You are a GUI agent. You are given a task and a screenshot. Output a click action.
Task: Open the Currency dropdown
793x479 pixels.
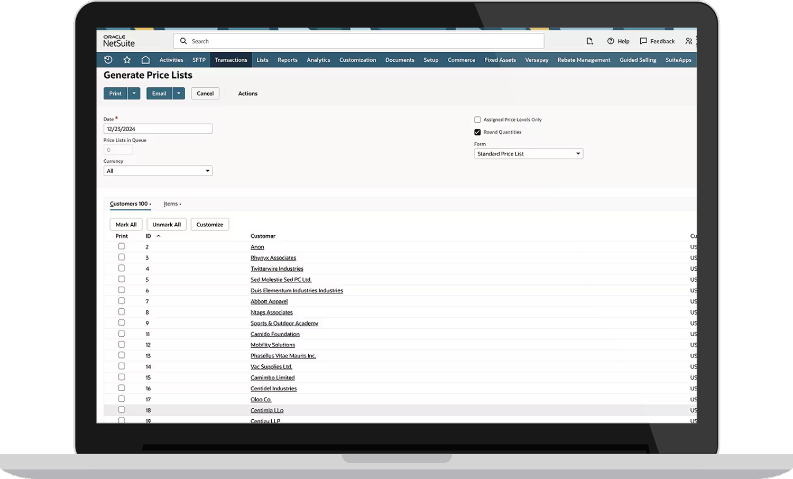(x=158, y=171)
